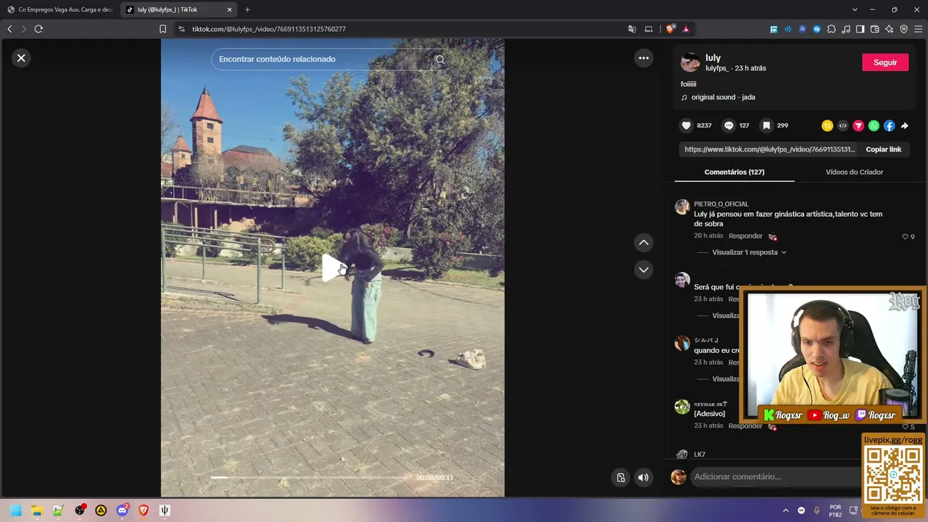
Task: Go to next video with down arrow
Action: tap(643, 270)
